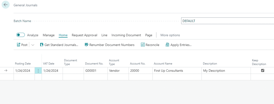Viewport: 274px width, 104px height.
Task: Select the Account Type Vendor cell
Action: point(118,71)
